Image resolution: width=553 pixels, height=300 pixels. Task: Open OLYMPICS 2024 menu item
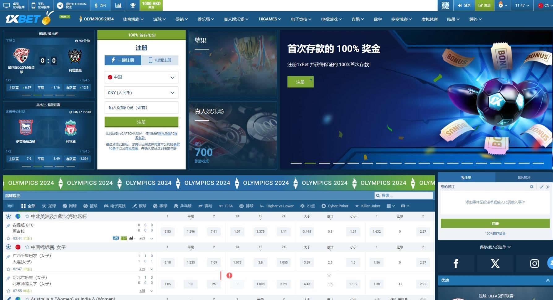point(96,19)
